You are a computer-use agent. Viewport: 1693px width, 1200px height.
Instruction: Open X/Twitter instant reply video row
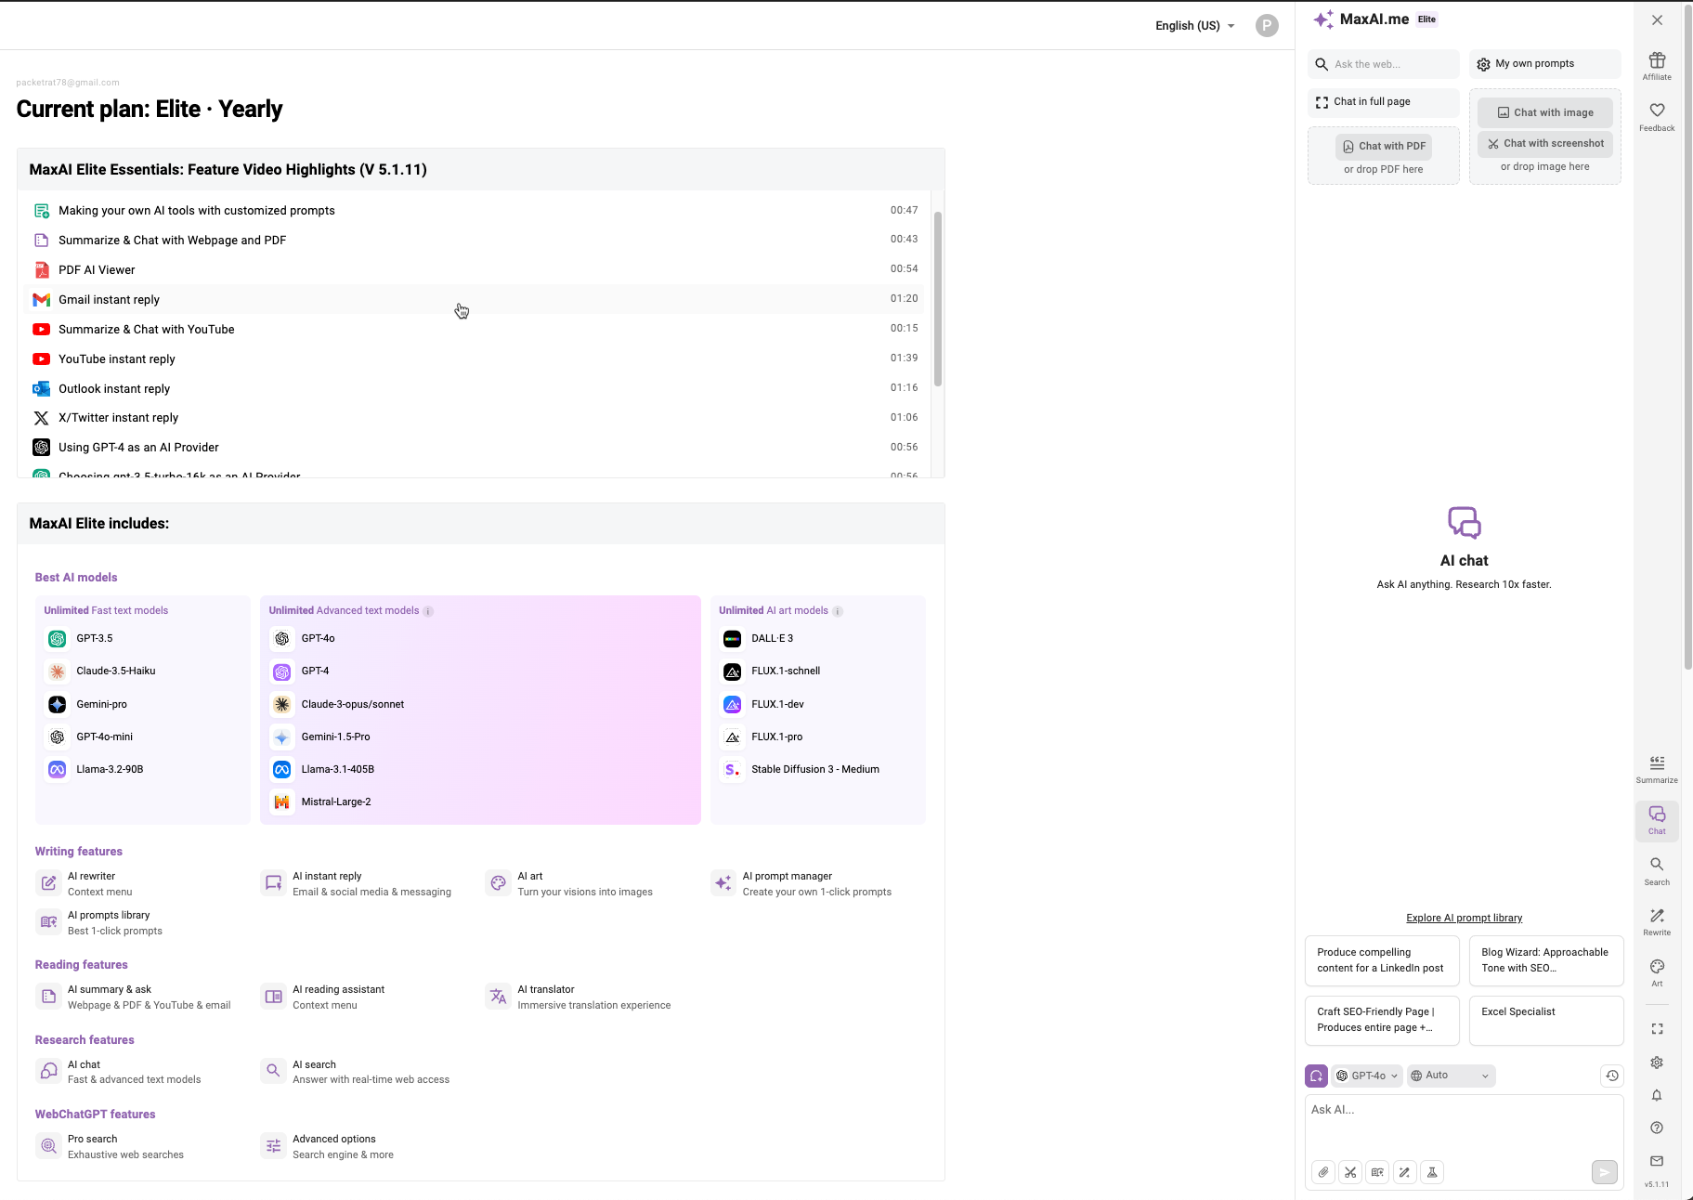click(475, 418)
